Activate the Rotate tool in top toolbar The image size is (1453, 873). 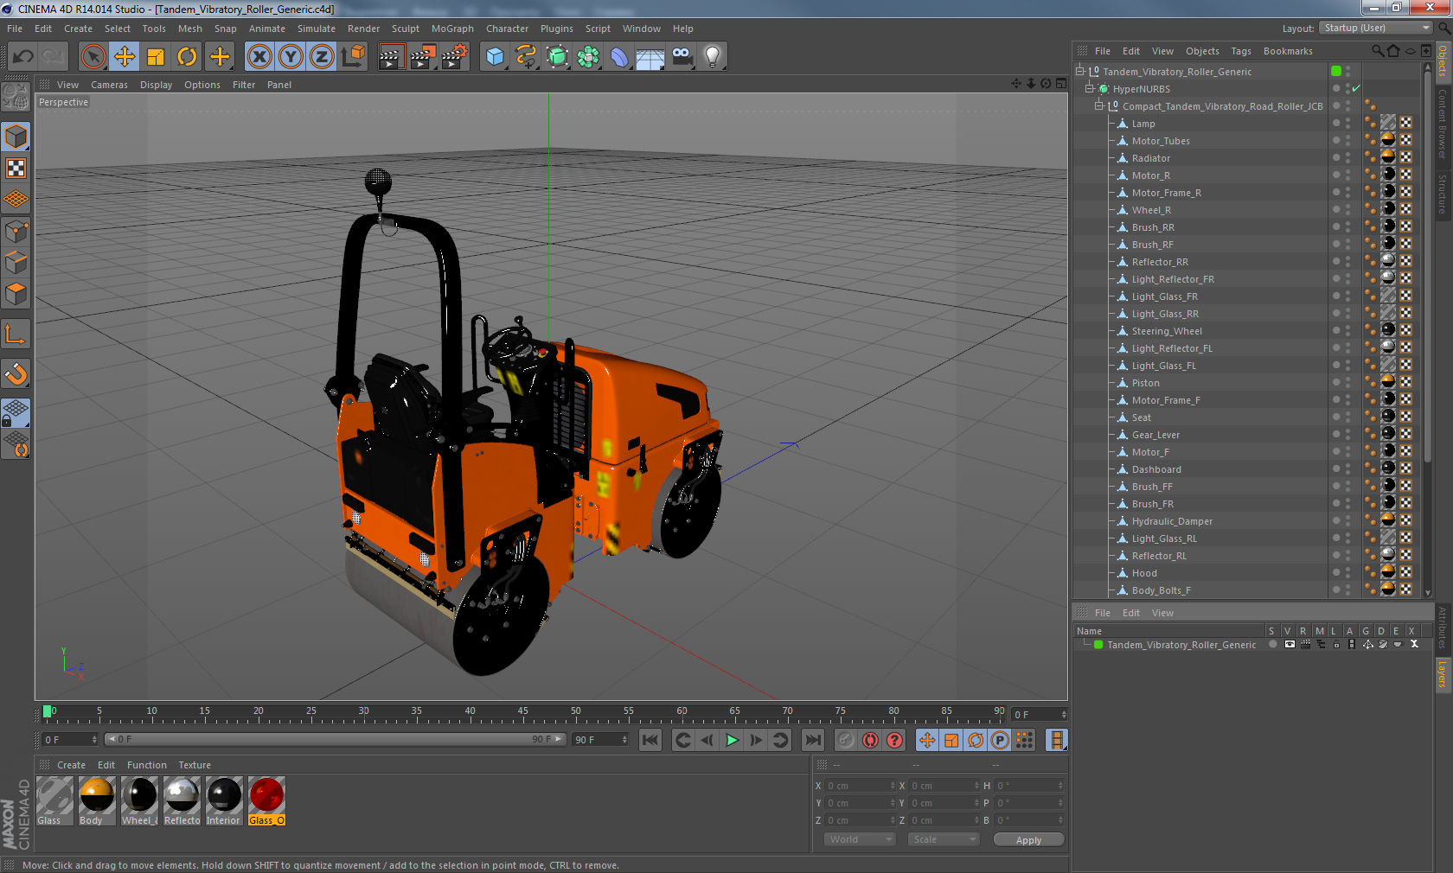(187, 57)
